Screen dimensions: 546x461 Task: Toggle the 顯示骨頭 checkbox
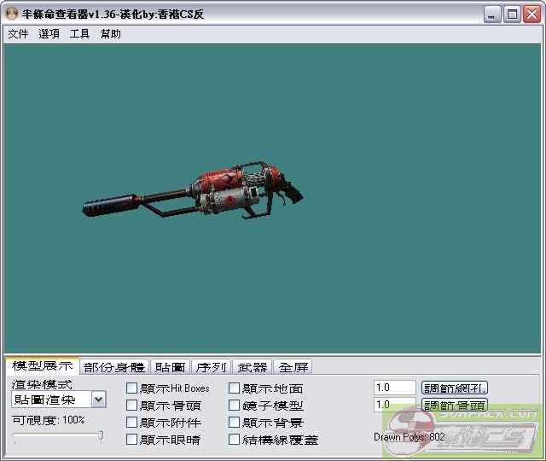click(x=131, y=406)
